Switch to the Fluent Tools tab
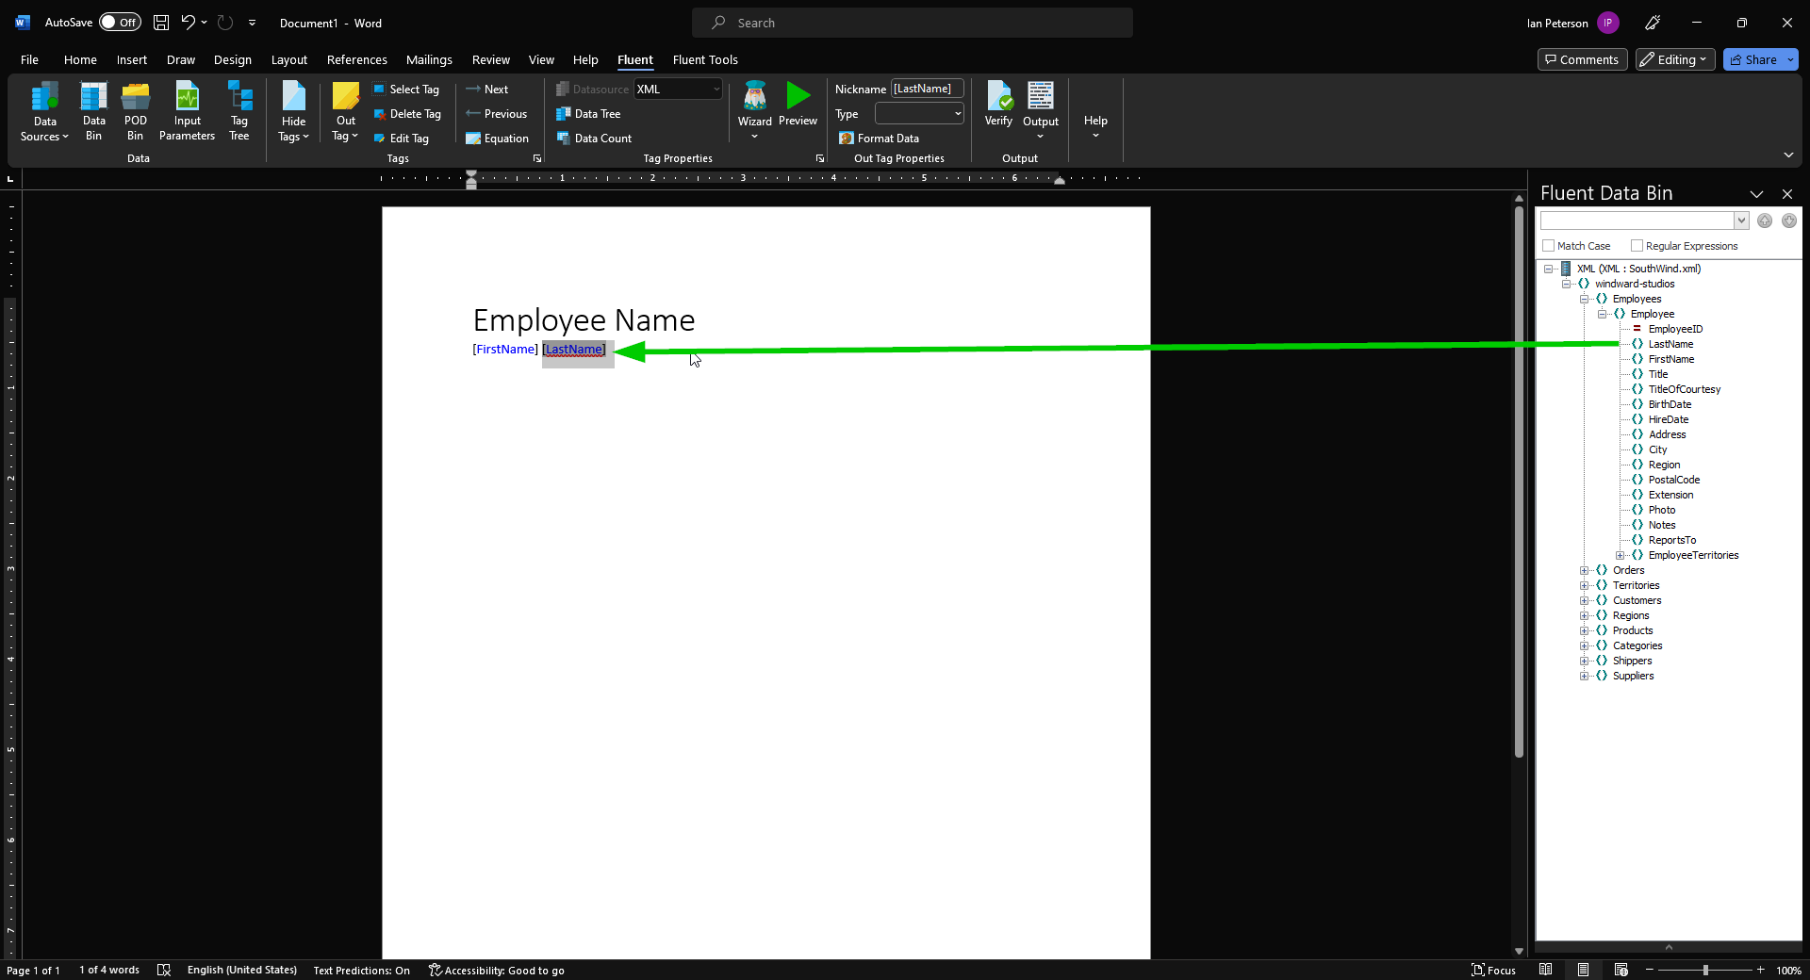Screen dimensions: 1810x980 [x=705, y=59]
